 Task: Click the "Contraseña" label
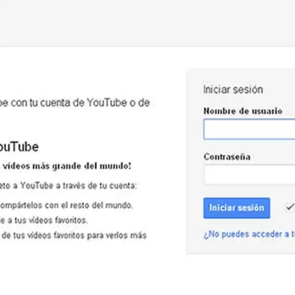coord(227,157)
